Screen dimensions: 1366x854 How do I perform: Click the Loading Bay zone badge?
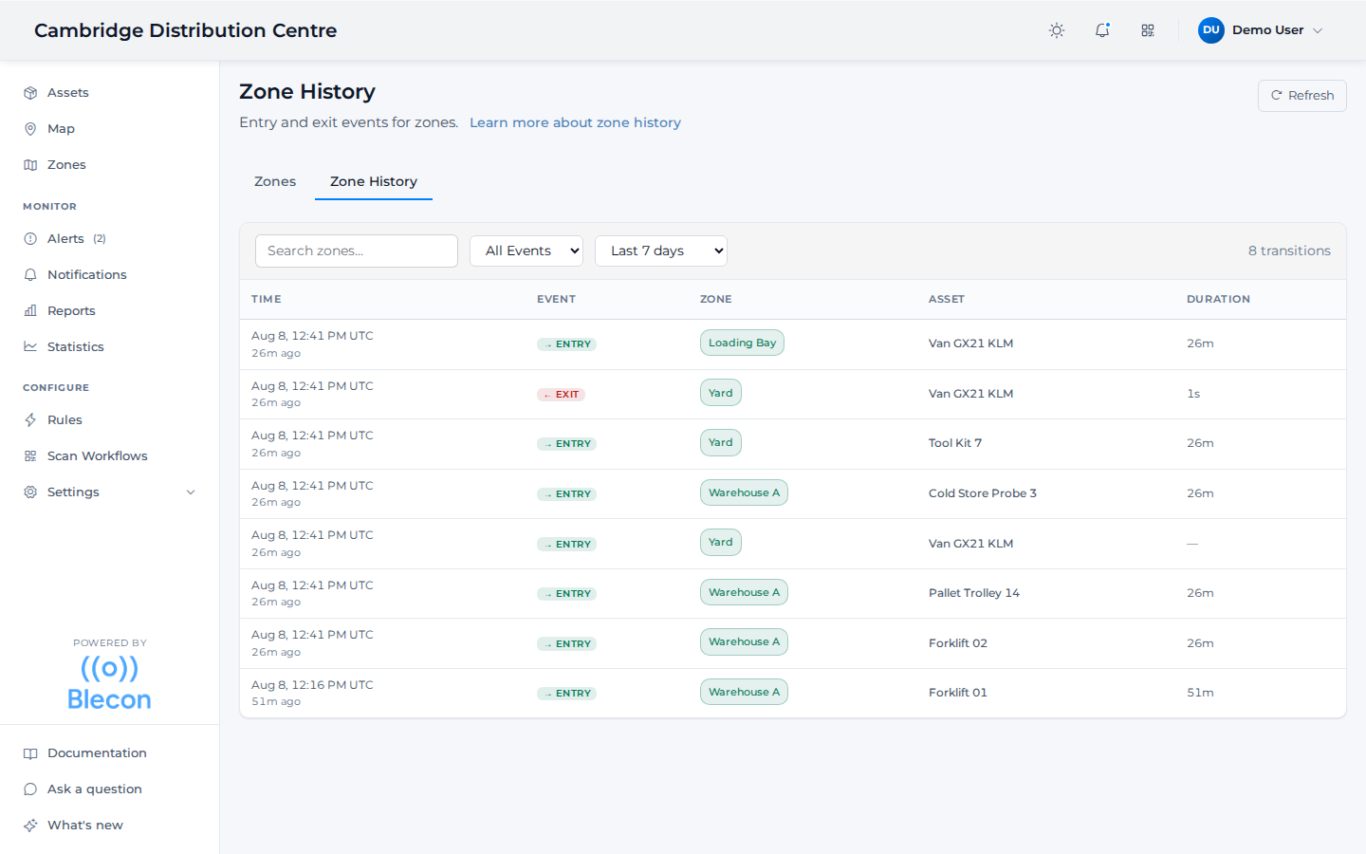742,343
